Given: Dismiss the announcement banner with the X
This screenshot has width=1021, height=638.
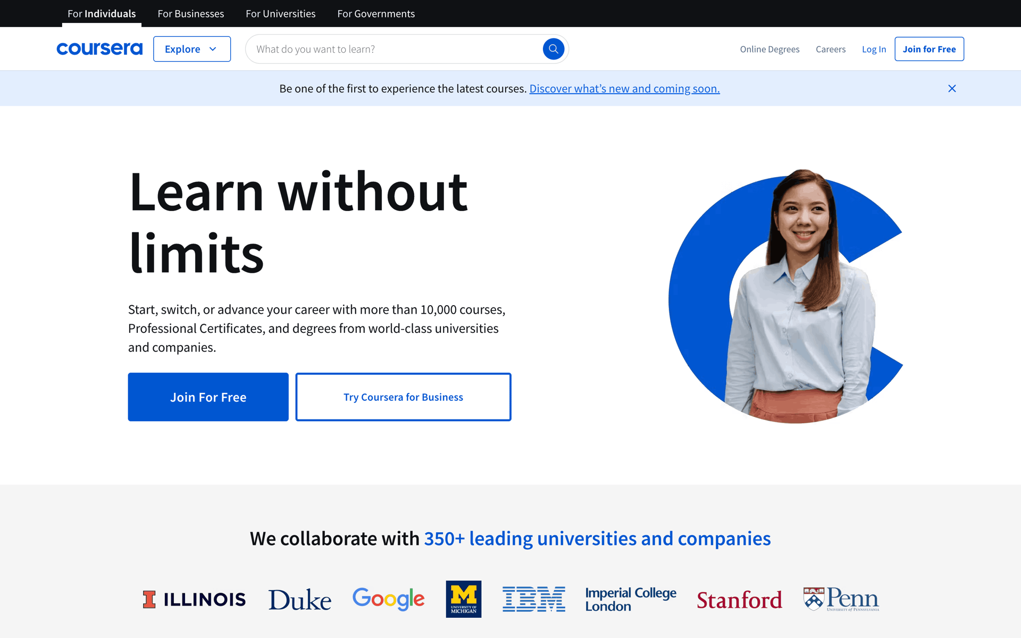Looking at the screenshot, I should (x=952, y=88).
